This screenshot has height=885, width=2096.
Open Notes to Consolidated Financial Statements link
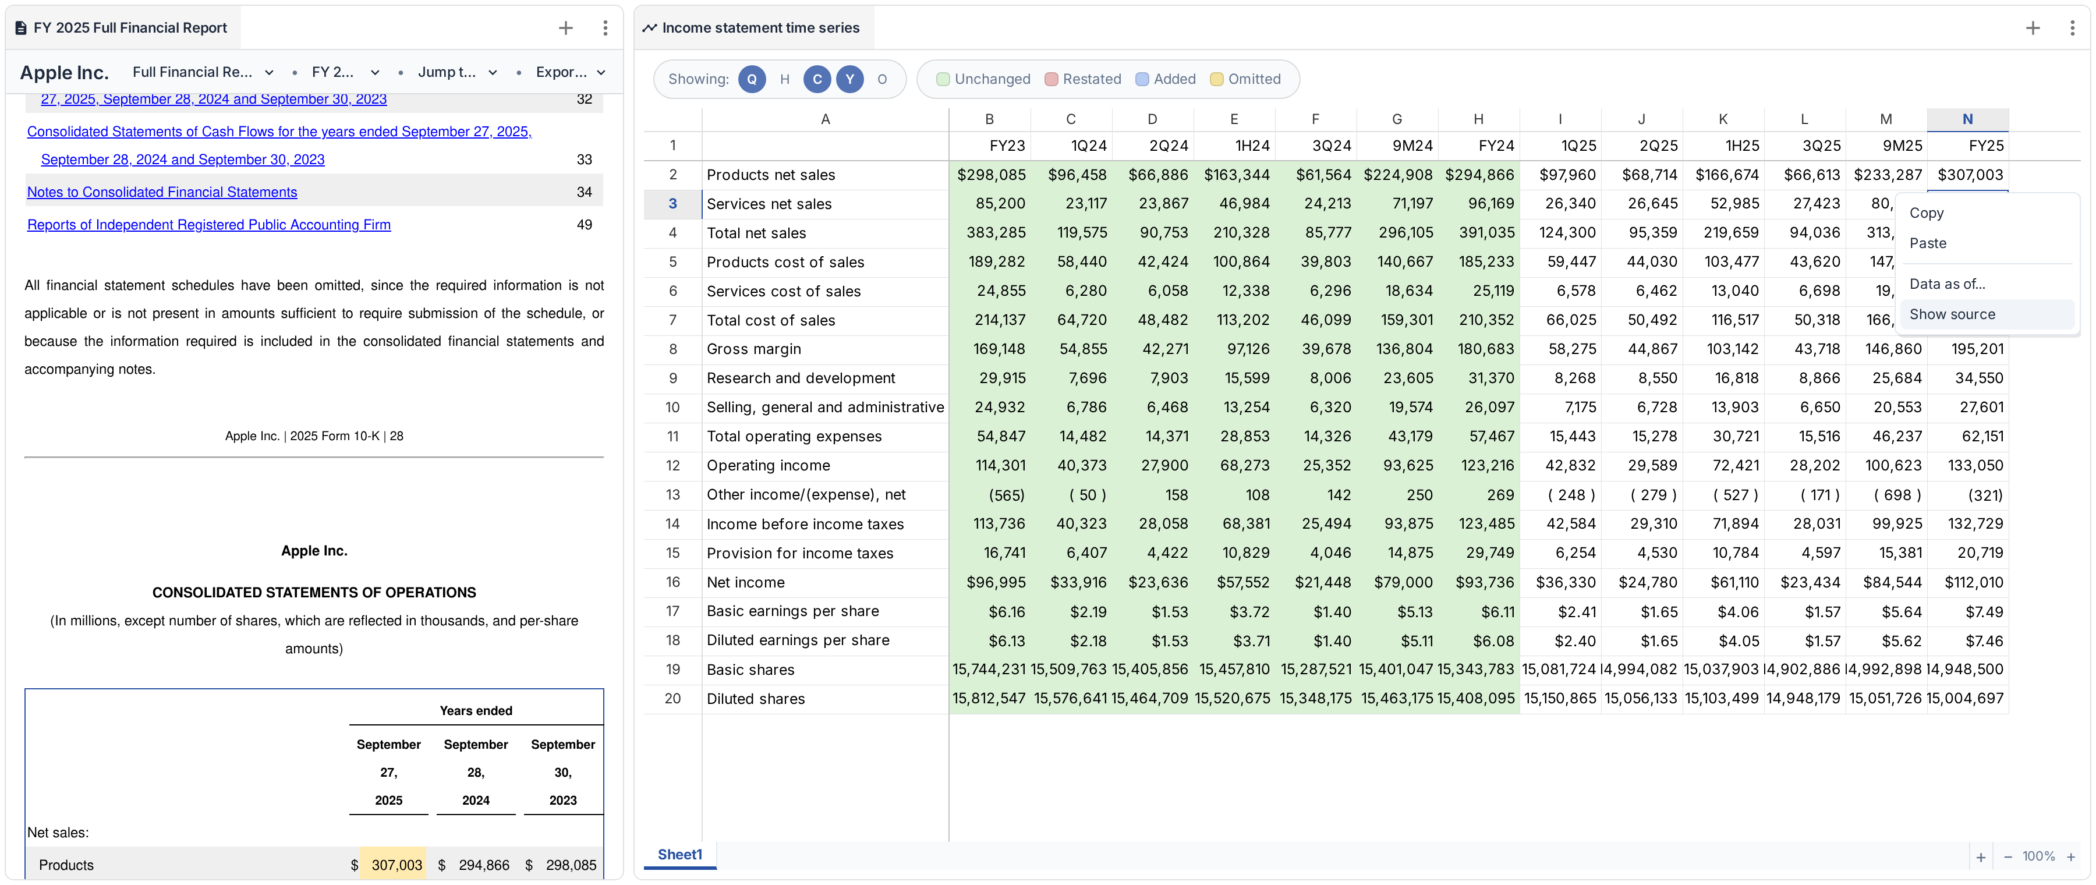coord(162,192)
